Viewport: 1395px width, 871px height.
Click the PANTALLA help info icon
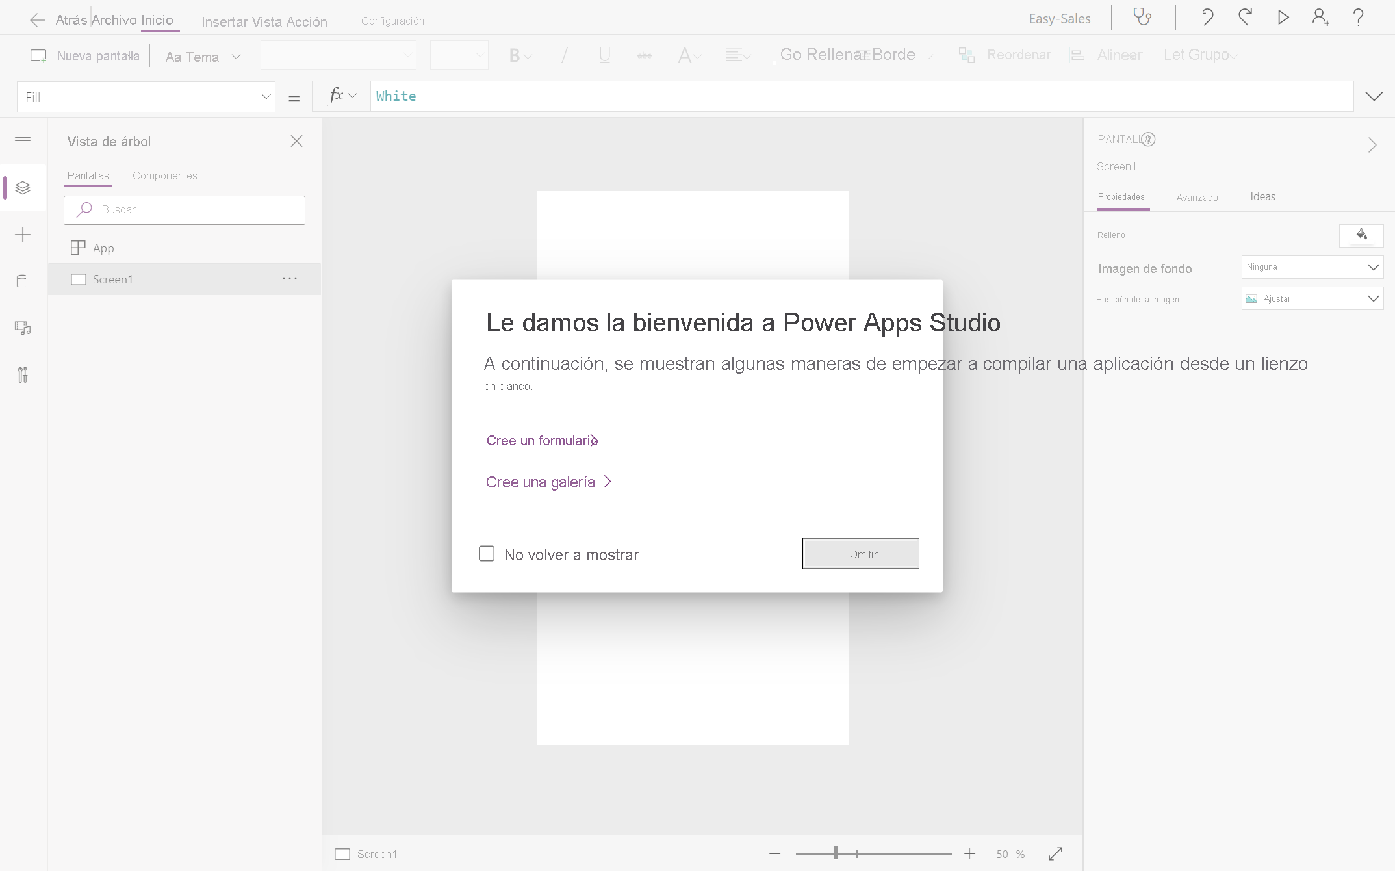[x=1148, y=139]
